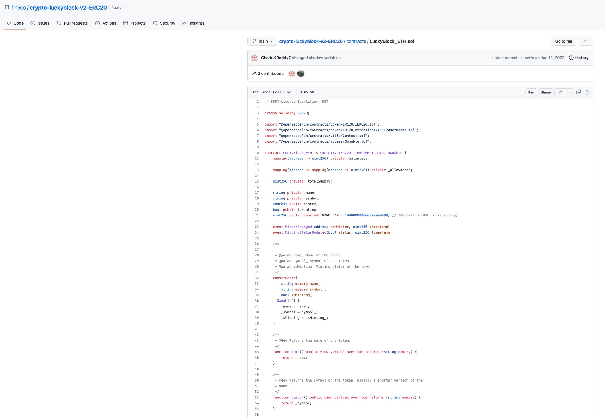Select line number 3 for the pragma
Image resolution: width=605 pixels, height=417 pixels.
point(258,113)
